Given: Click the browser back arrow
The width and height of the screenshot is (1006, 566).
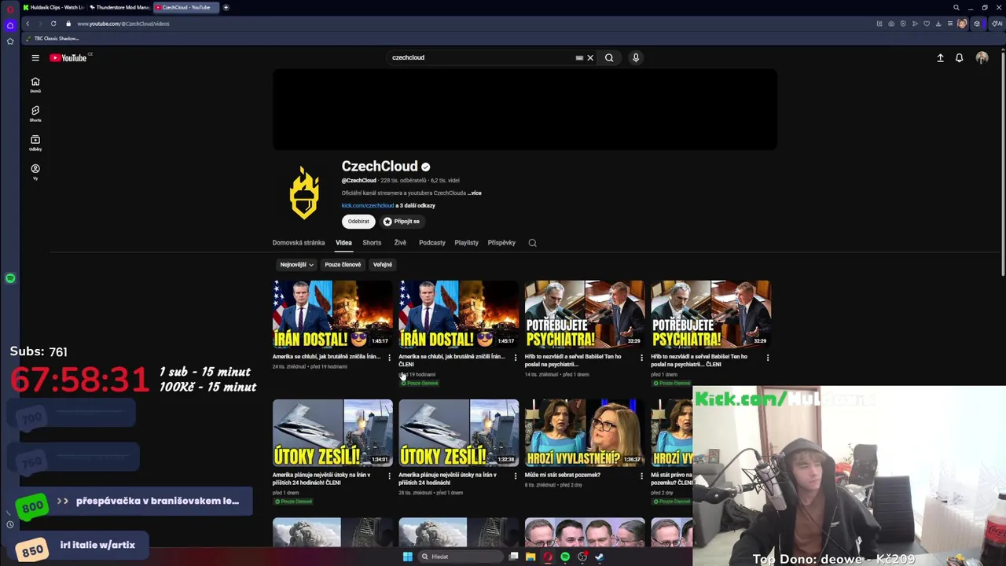Looking at the screenshot, I should pos(28,24).
